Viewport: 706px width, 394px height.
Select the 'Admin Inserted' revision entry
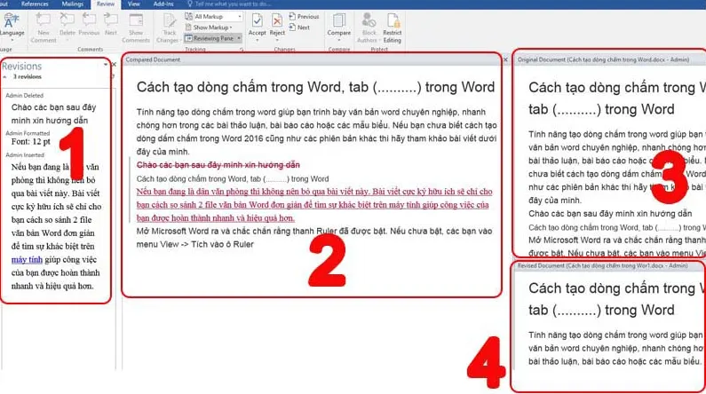[x=25, y=154]
